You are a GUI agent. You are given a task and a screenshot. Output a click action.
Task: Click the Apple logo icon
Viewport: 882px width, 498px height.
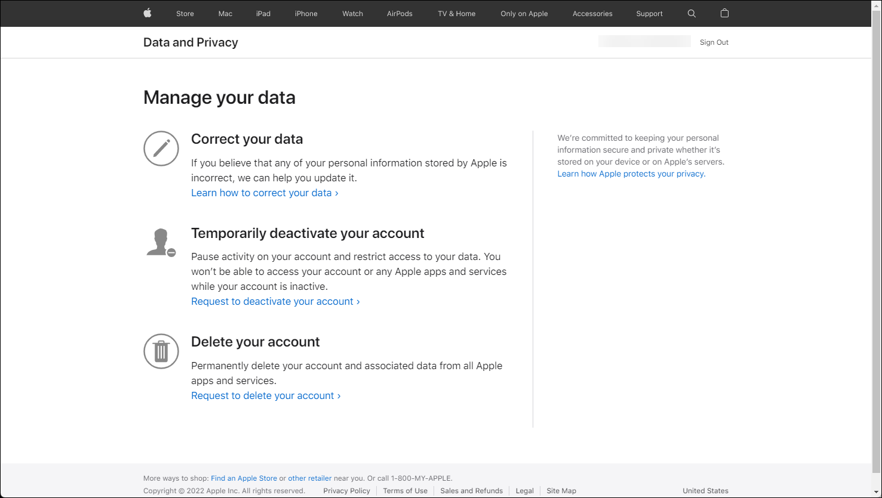point(147,13)
